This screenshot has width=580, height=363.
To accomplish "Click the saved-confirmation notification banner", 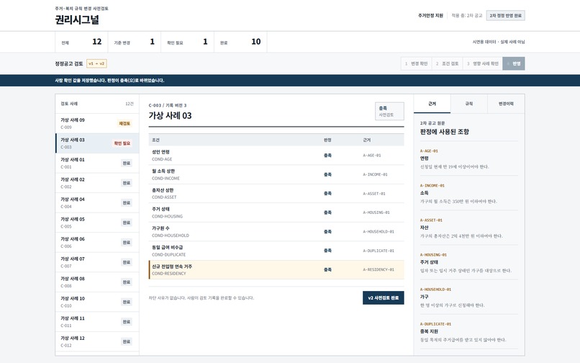I will (290, 81).
